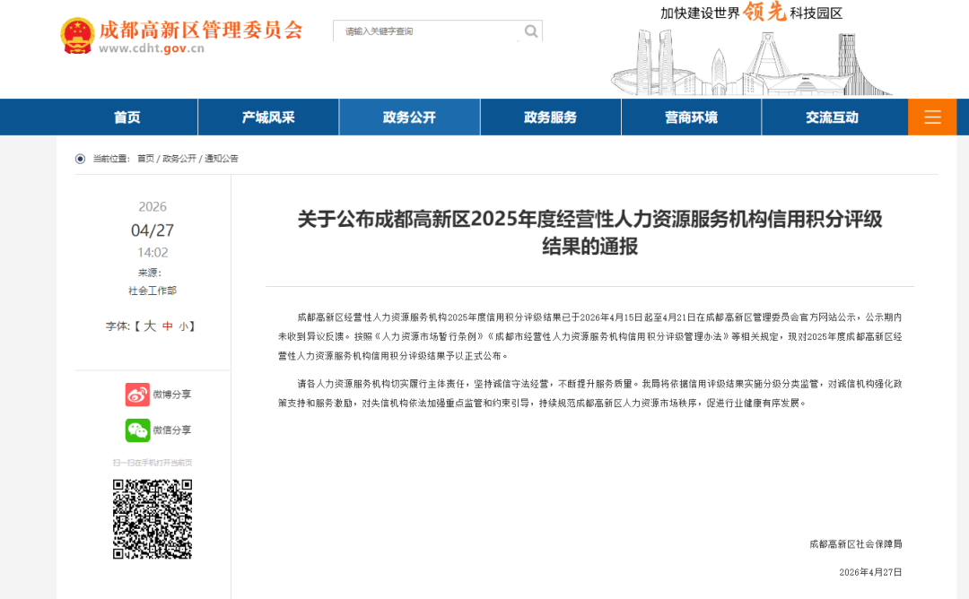Set font size to 小
969x599 pixels.
tap(184, 326)
